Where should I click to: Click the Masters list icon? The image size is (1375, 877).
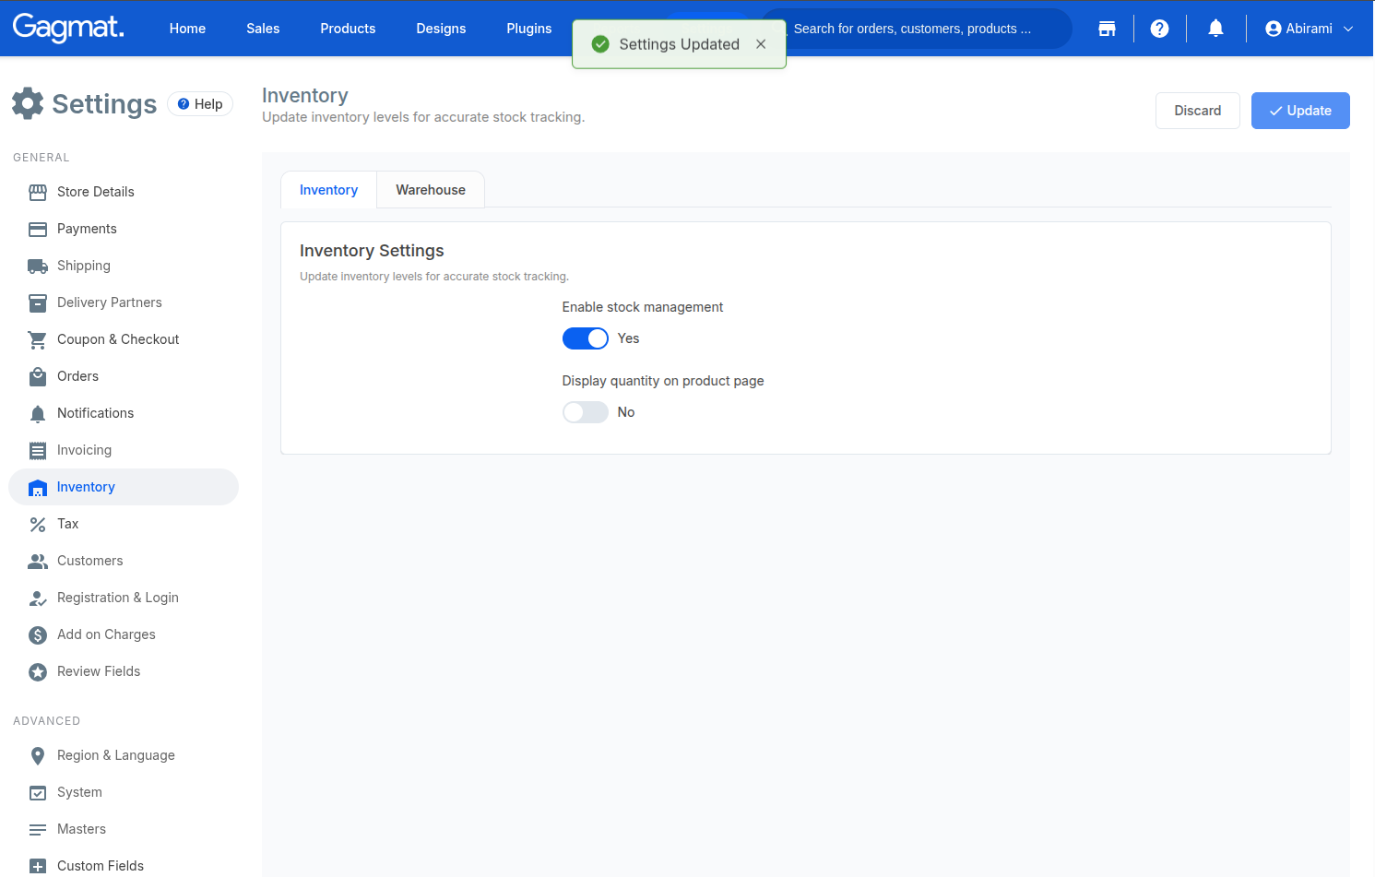[x=38, y=829]
